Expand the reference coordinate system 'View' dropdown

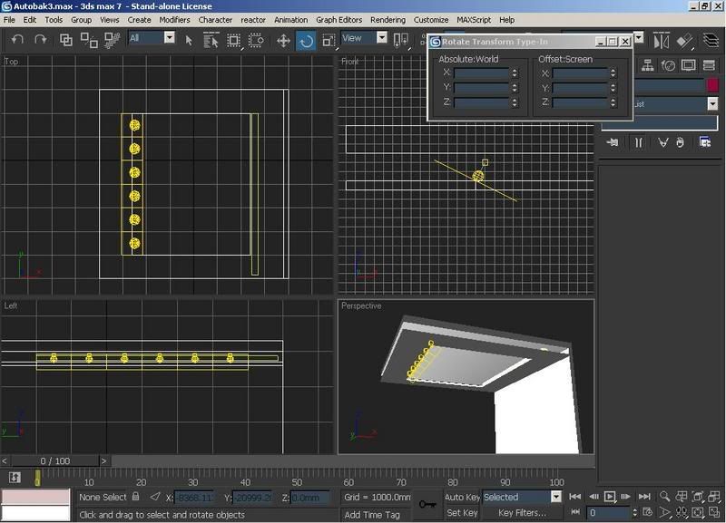pyautogui.click(x=381, y=38)
